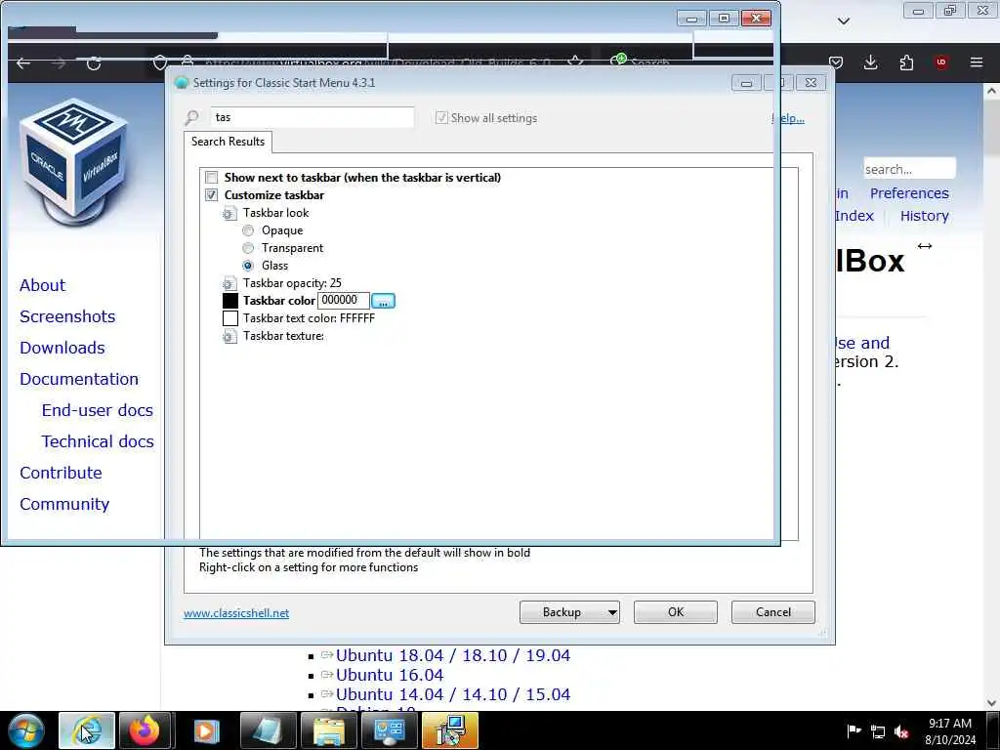
Task: Click the uBlock Origin toolbar icon
Action: pos(941,62)
